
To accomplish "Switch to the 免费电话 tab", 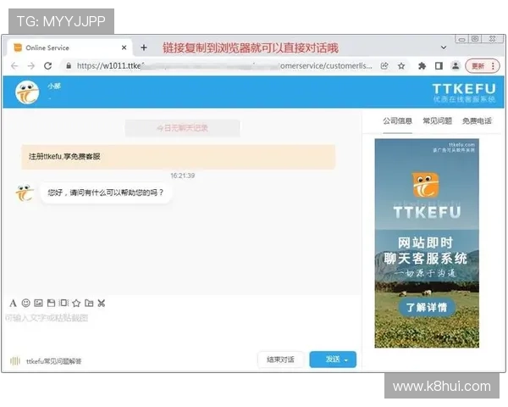I will coord(477,121).
